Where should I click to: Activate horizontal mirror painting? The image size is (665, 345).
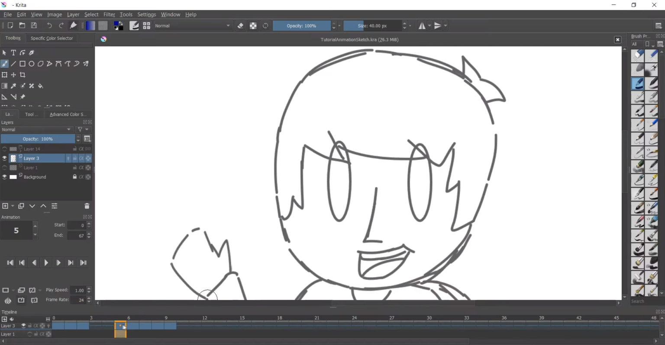point(422,26)
